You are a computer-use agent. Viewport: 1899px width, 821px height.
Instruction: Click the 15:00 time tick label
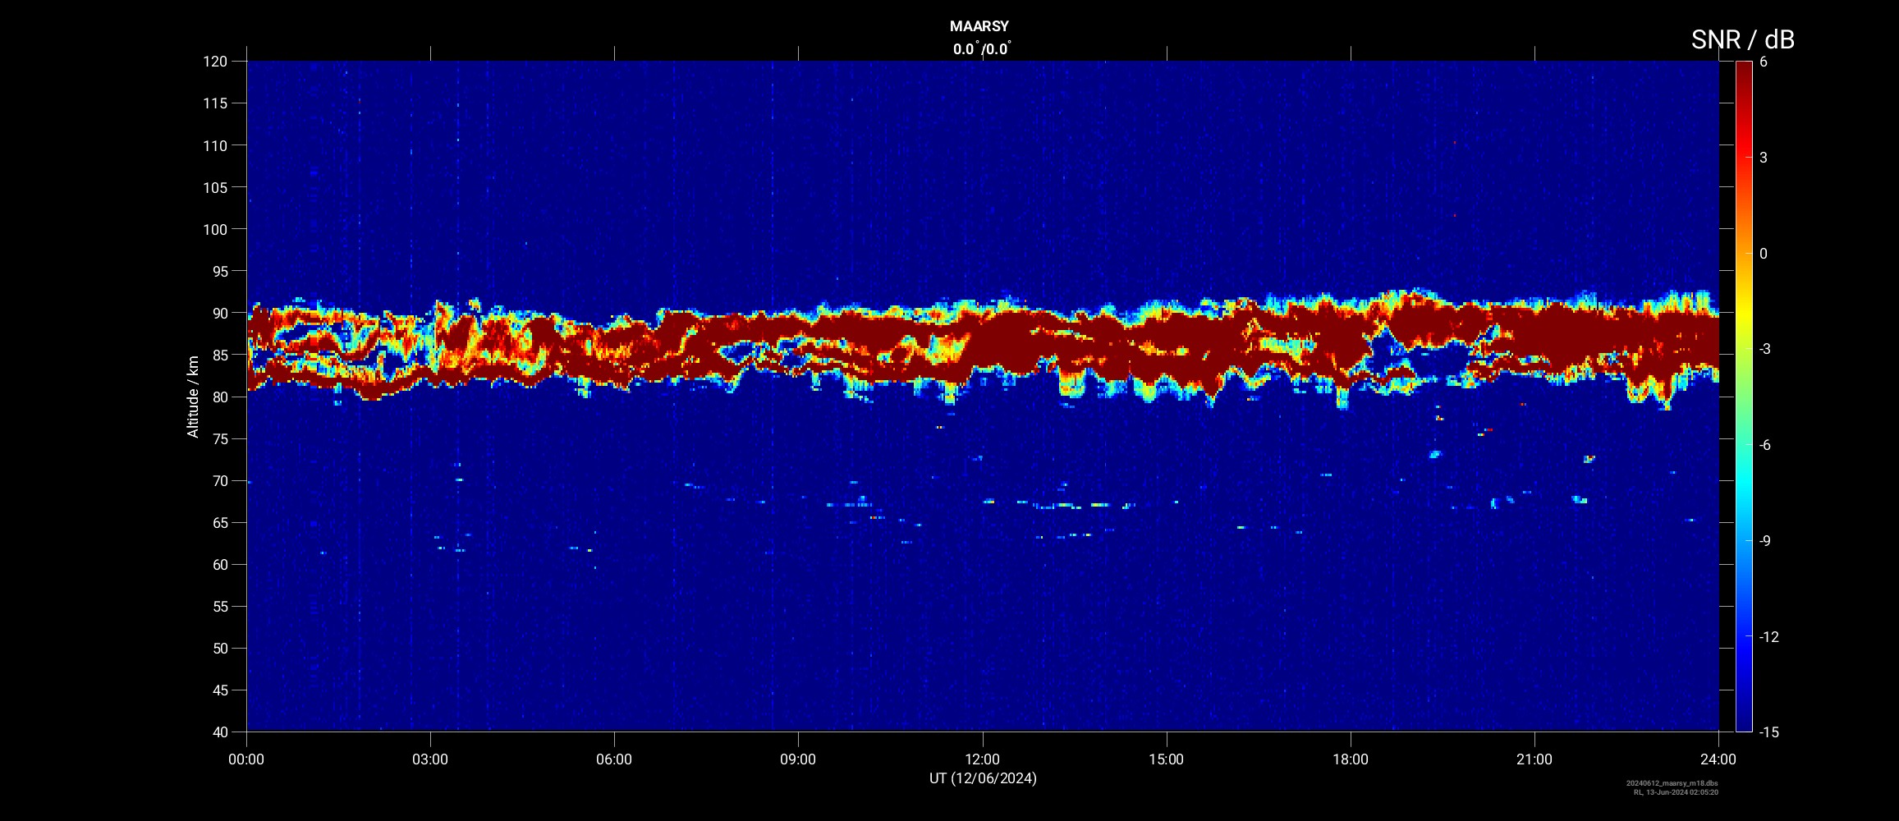1166,759
